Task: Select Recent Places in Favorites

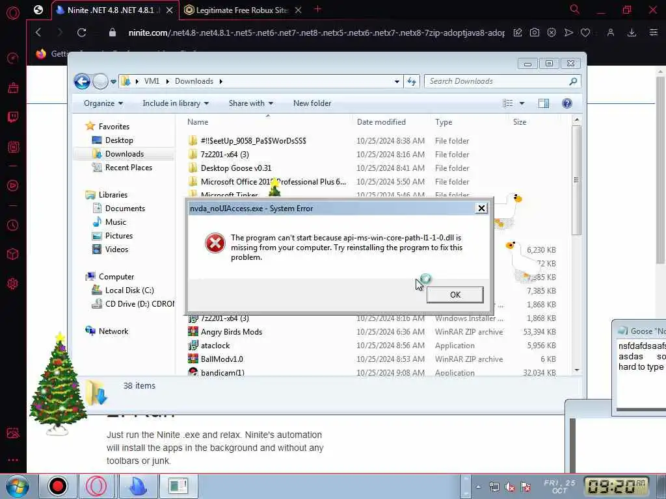Action: (128, 167)
